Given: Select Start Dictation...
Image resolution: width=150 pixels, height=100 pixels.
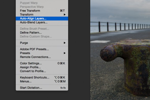Looking at the screenshot, I should tap(42, 88).
